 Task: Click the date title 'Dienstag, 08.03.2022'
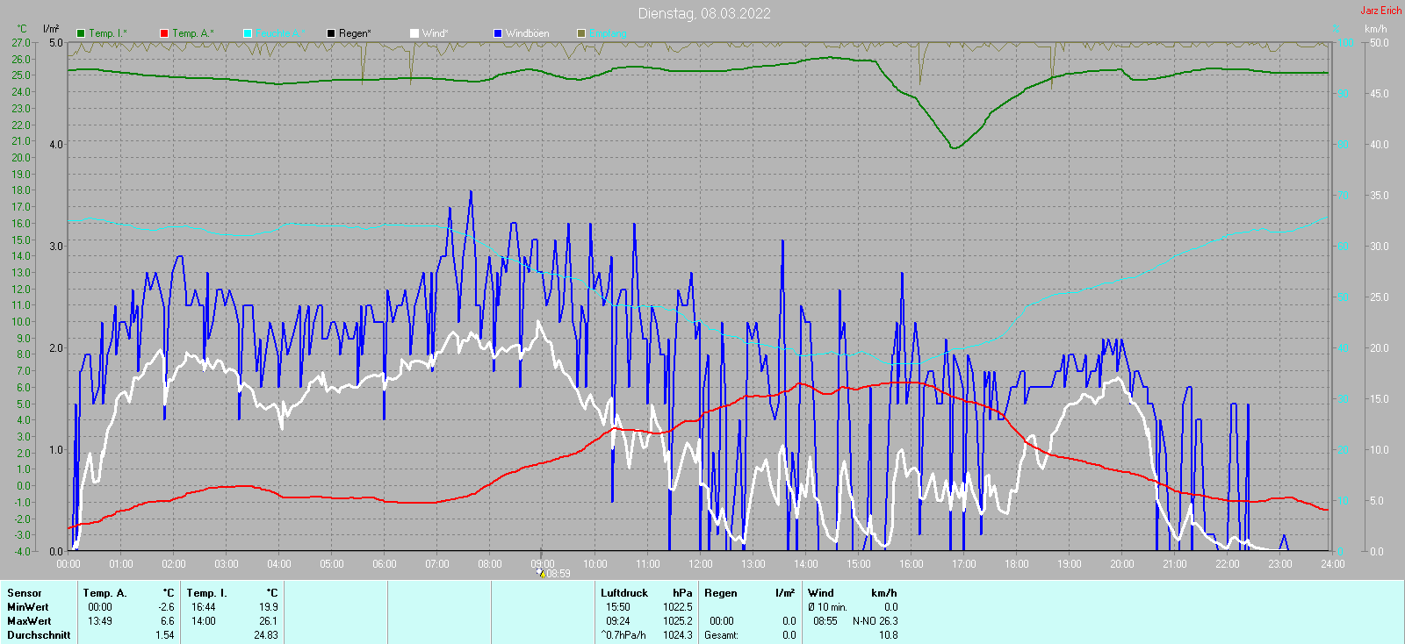[x=704, y=13]
